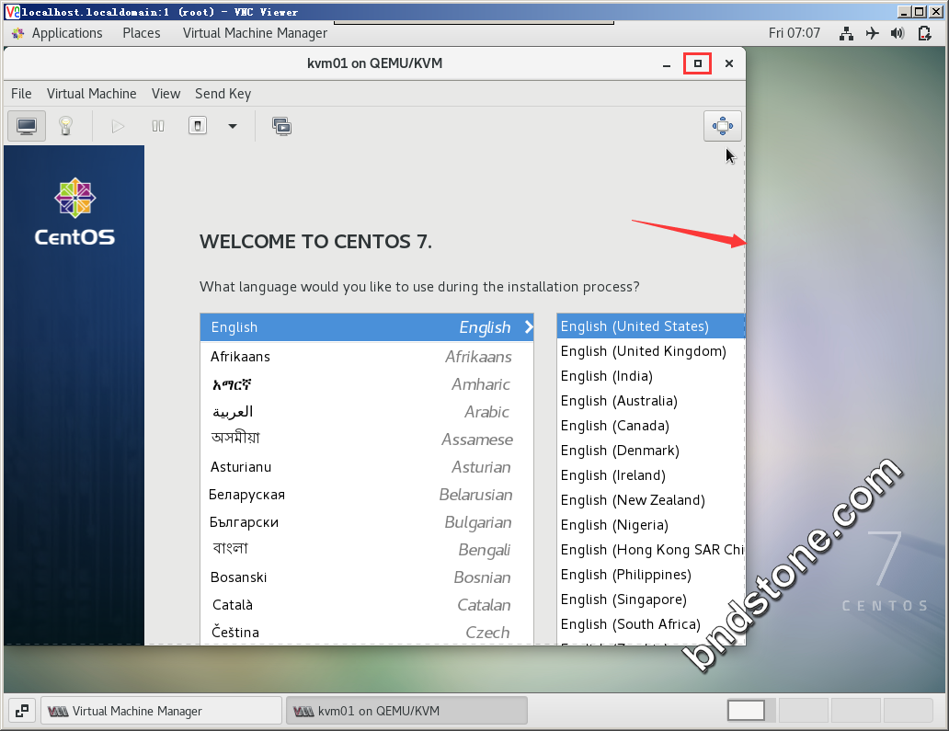The image size is (949, 731).
Task: Switch to kvm01 on QEMU/KVM taskbar entry
Action: pos(406,711)
